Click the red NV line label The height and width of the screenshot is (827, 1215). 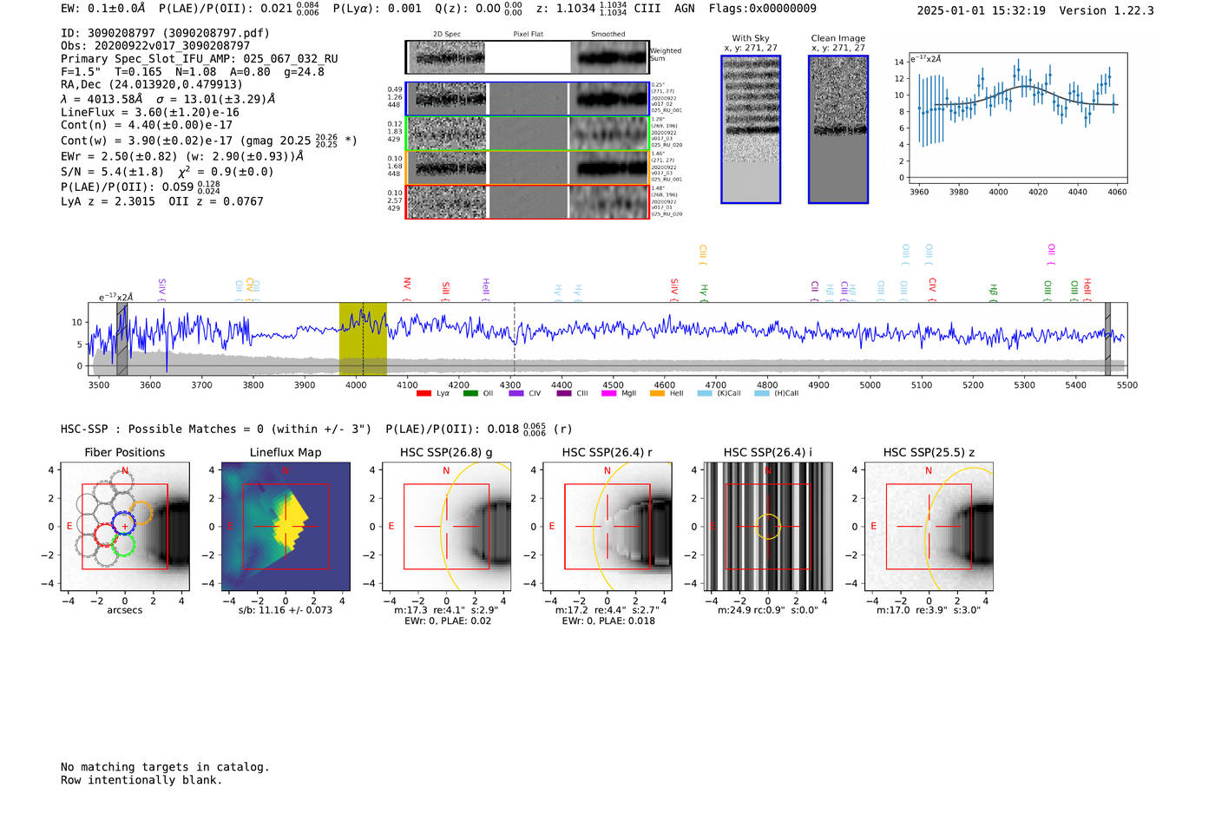(407, 285)
